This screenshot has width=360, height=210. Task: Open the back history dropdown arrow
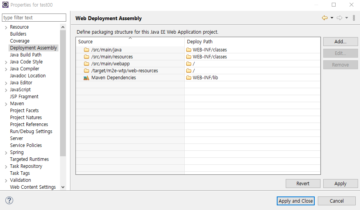click(332, 18)
